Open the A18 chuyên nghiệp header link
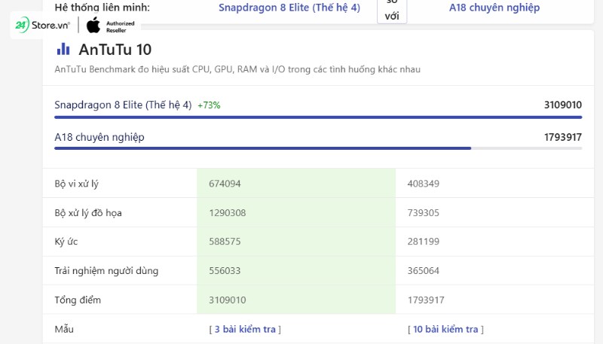 [x=494, y=8]
